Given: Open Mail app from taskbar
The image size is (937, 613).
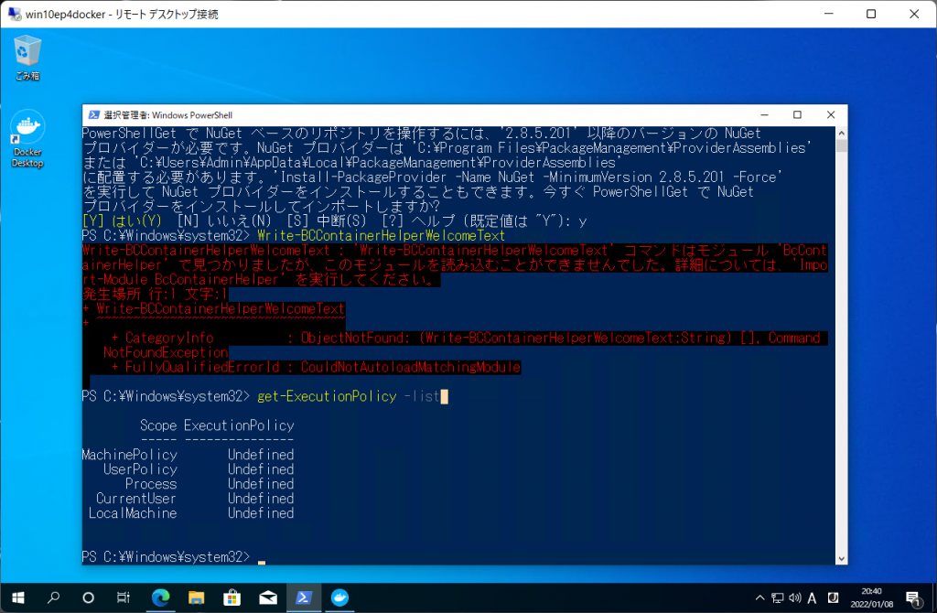Looking at the screenshot, I should (x=268, y=597).
